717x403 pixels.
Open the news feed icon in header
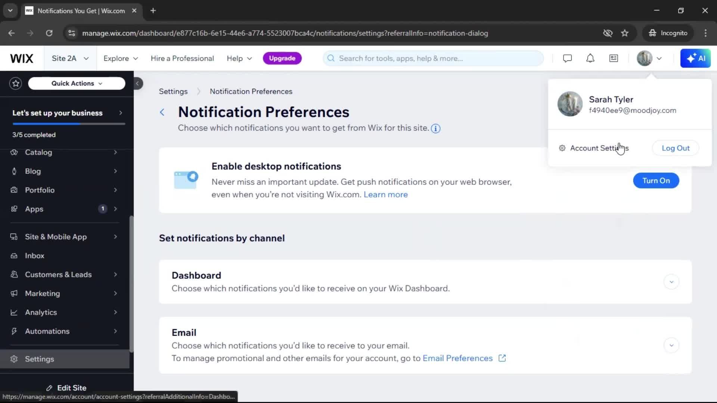coord(614,59)
